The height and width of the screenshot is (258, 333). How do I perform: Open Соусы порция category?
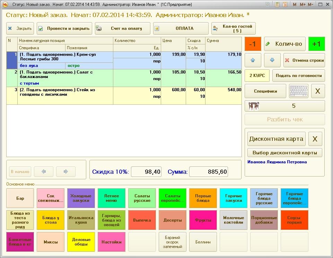[294, 220]
